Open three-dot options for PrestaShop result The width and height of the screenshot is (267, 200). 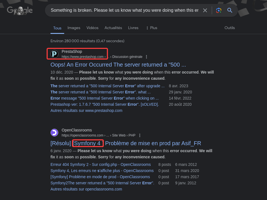pyautogui.click(x=146, y=57)
